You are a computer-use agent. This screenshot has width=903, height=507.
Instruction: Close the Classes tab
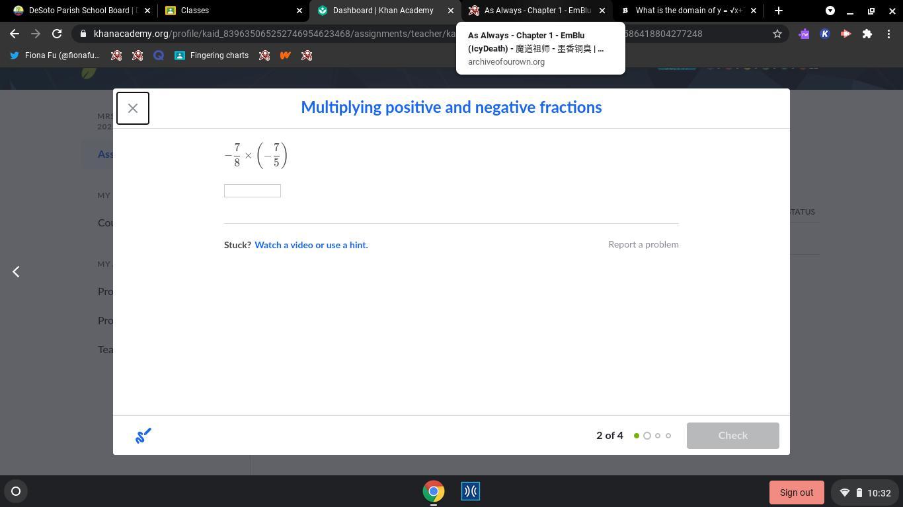[299, 11]
